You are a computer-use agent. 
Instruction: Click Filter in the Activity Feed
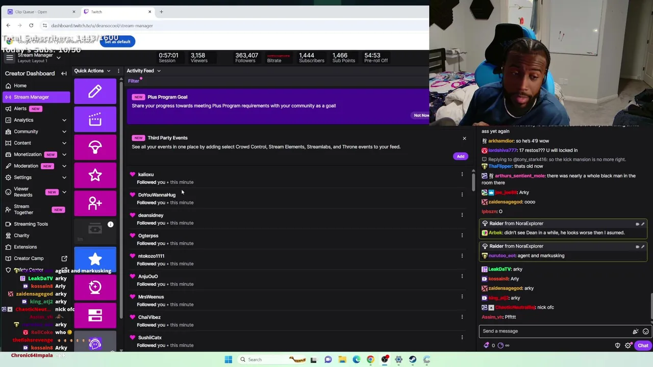pyautogui.click(x=134, y=81)
